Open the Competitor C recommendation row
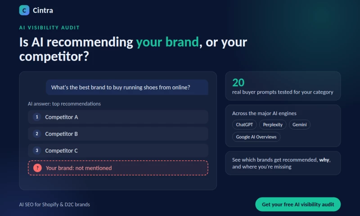This screenshot has height=216, width=360. coord(118,150)
